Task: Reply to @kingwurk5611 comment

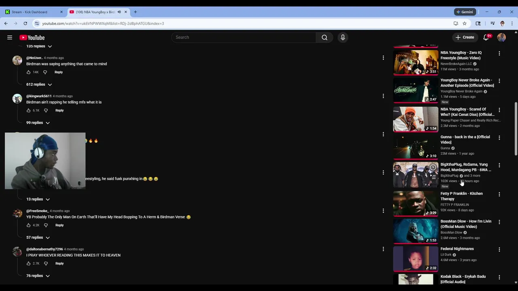Action: coord(59,110)
